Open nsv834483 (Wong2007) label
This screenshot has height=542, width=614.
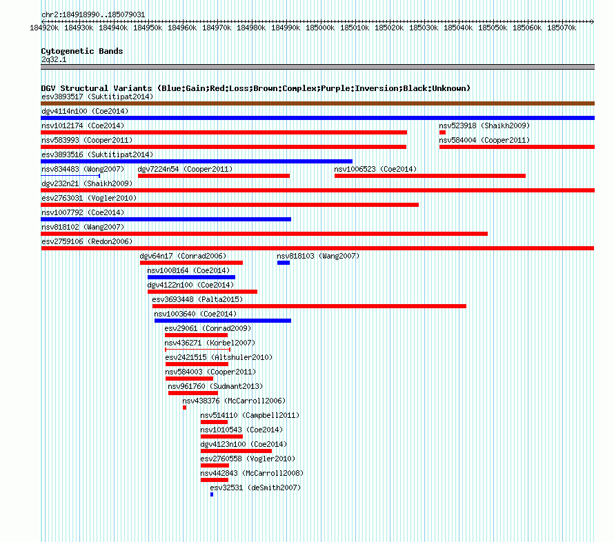83,169
